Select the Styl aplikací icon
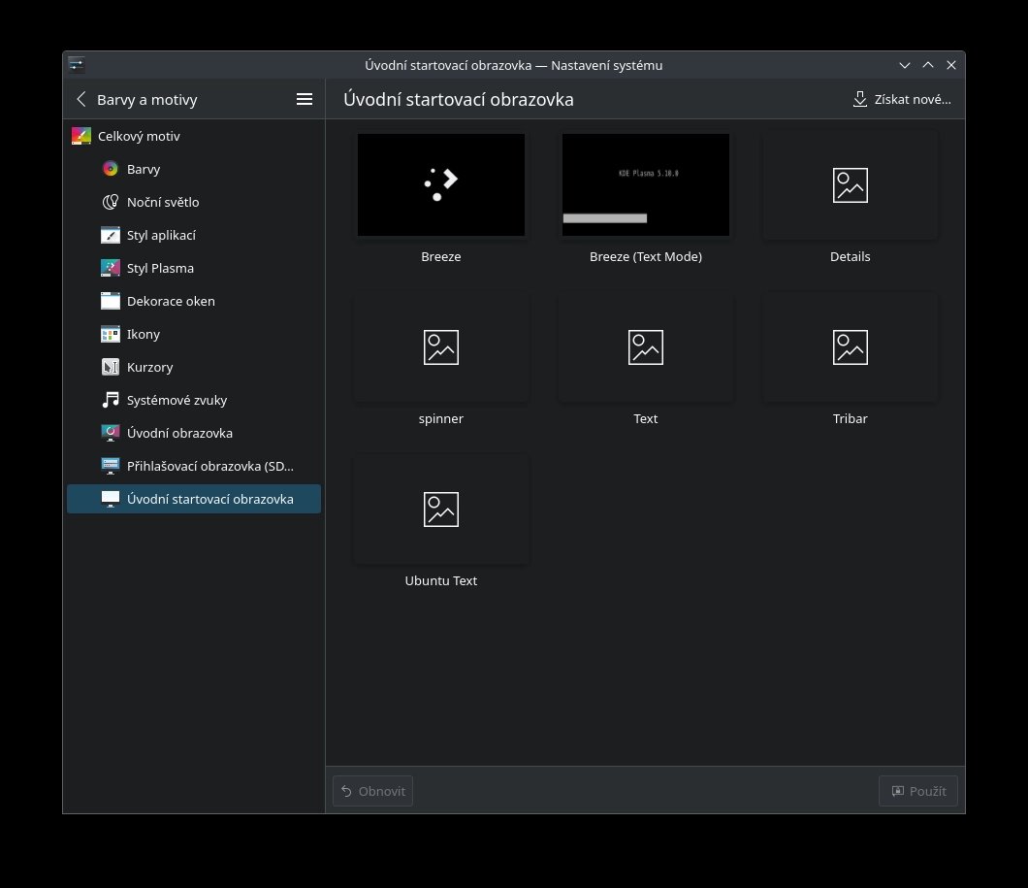This screenshot has width=1028, height=888. [x=111, y=235]
